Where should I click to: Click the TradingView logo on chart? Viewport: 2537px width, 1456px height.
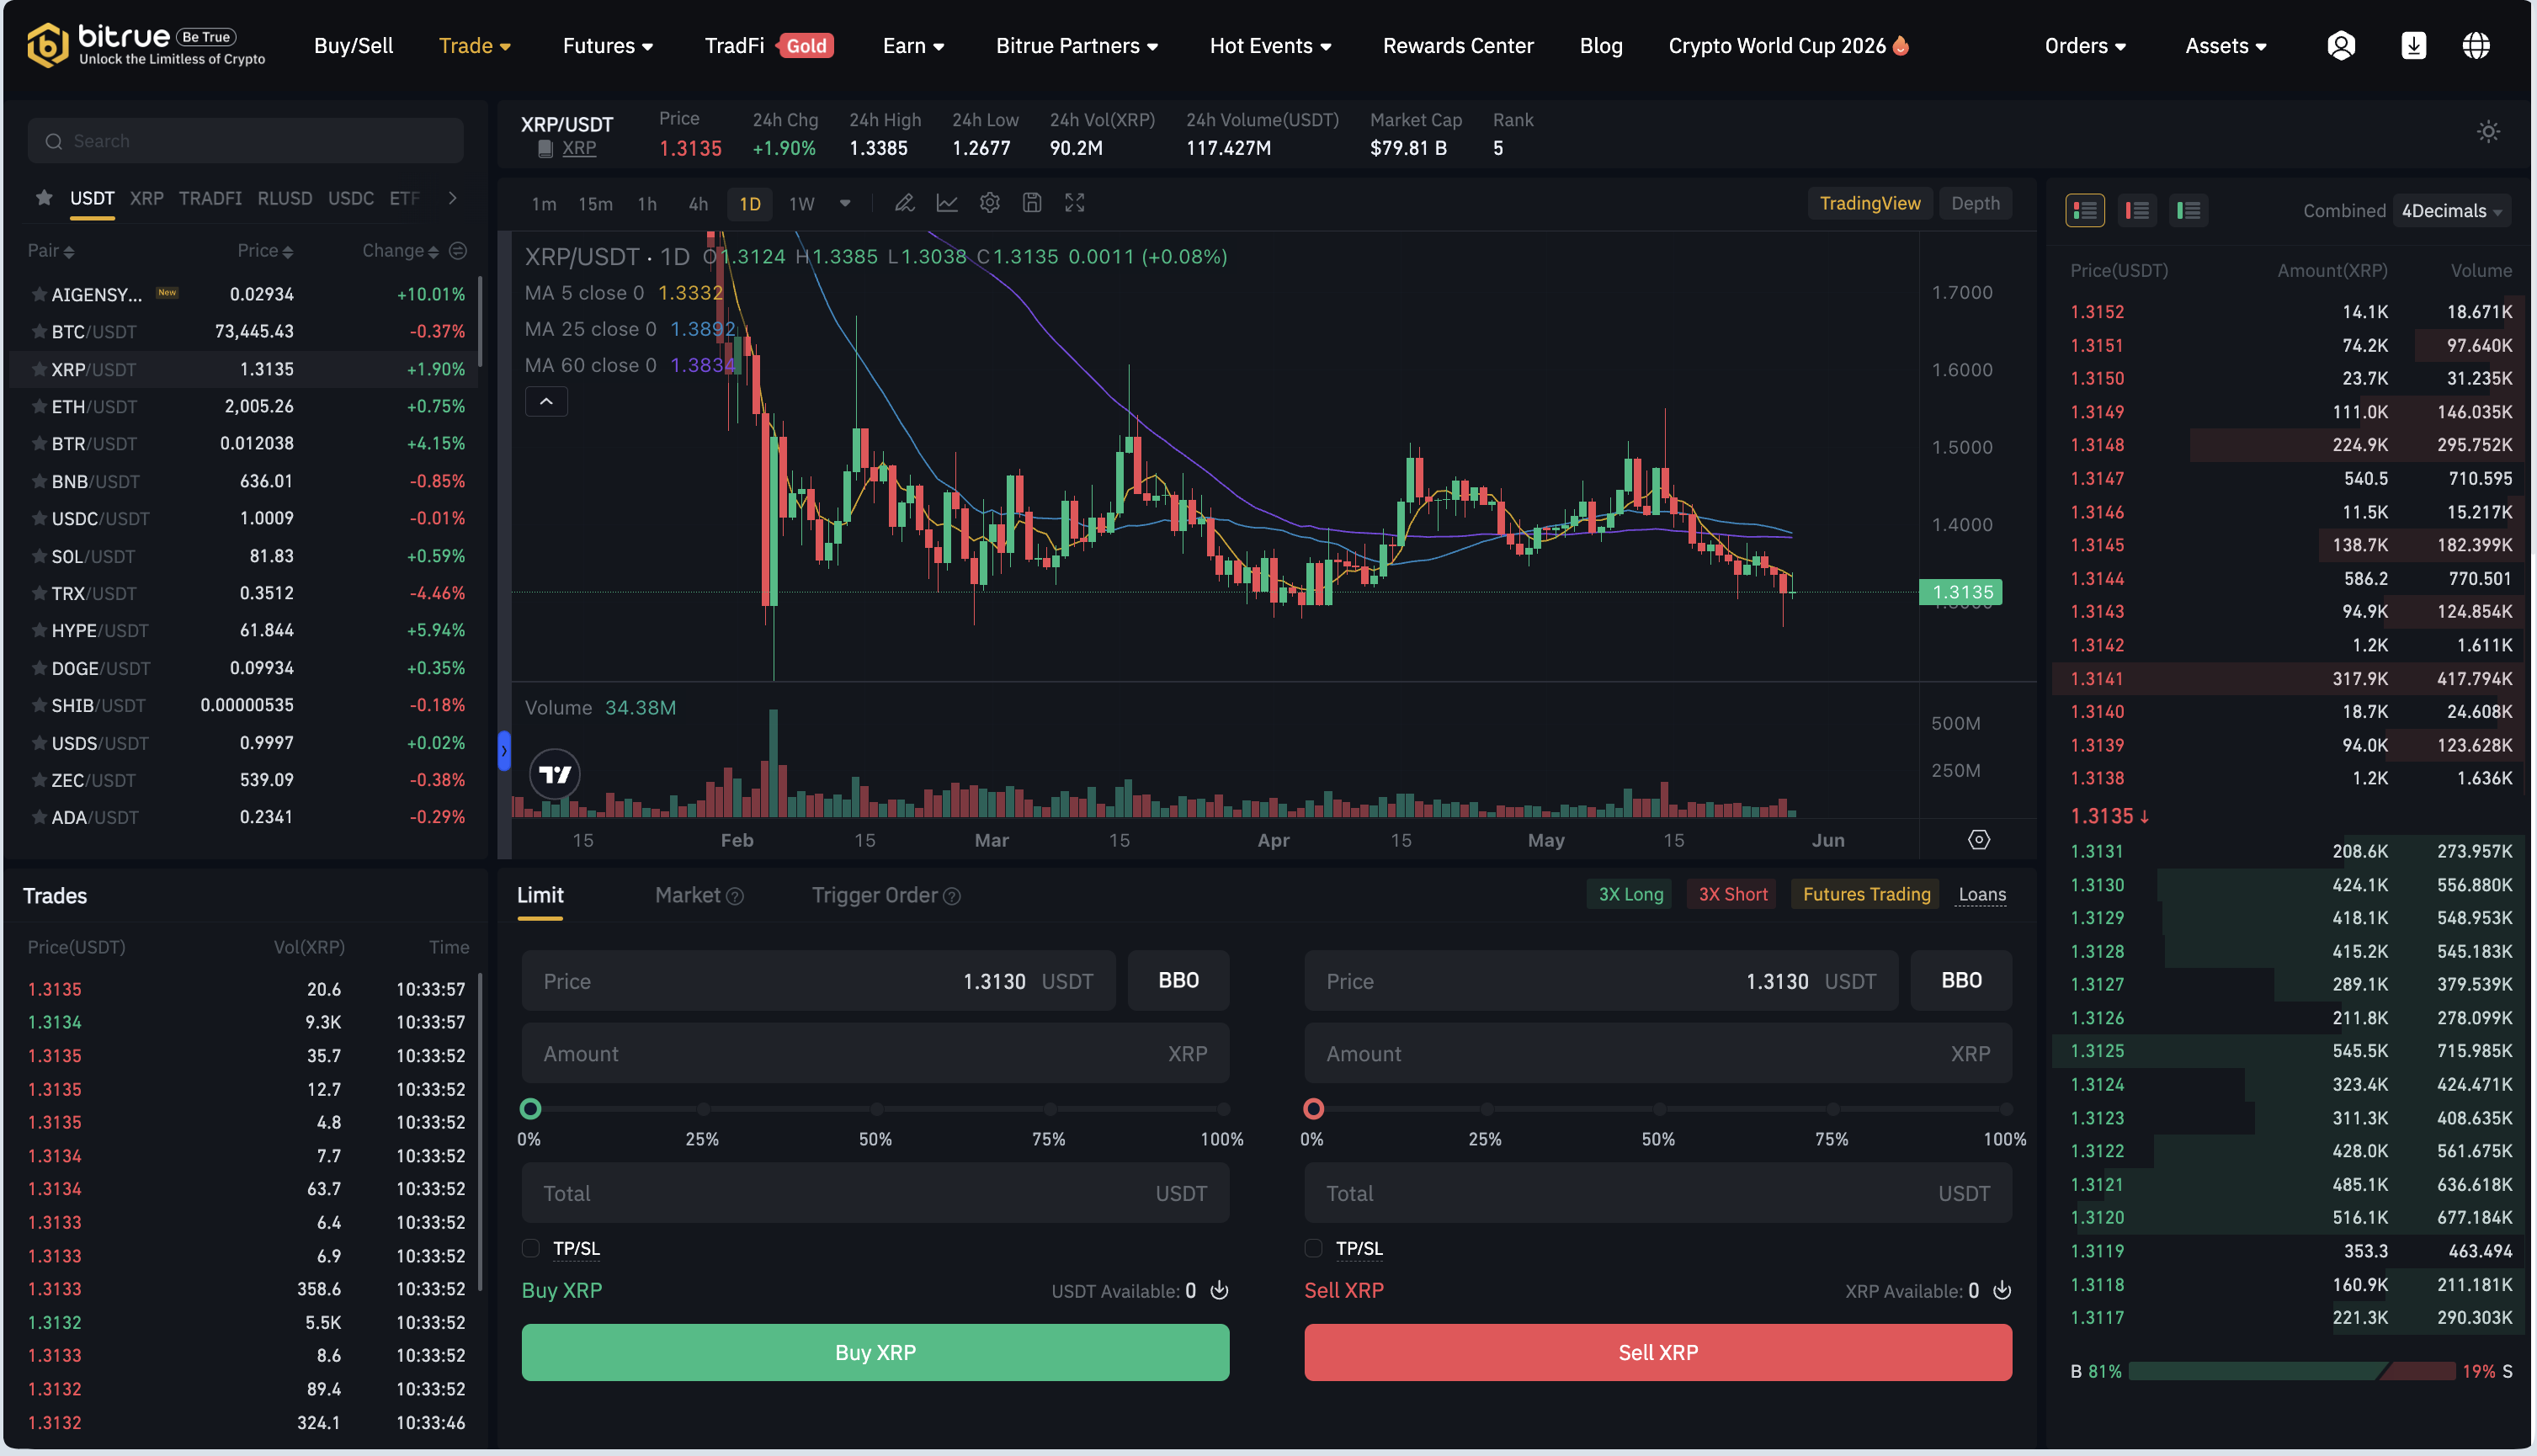tap(555, 774)
